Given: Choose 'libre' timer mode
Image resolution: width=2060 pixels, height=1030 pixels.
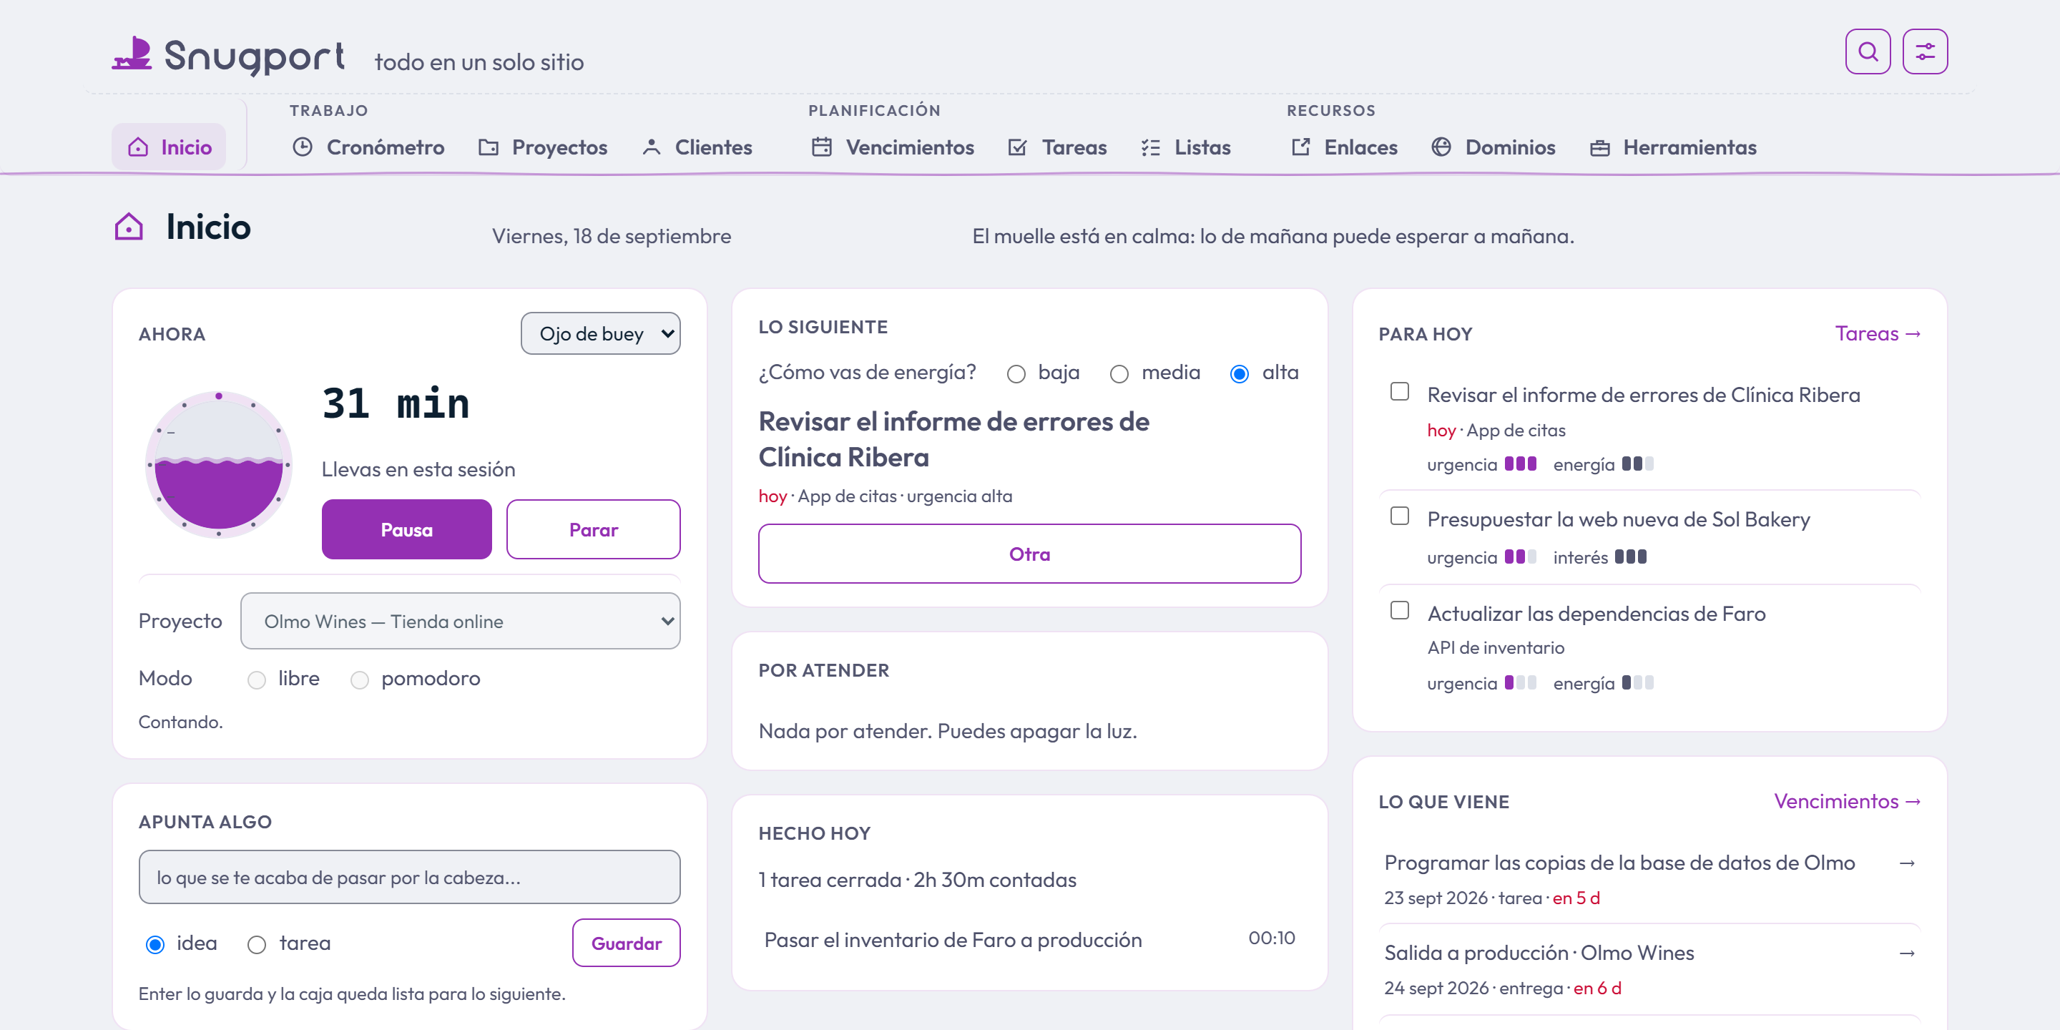Looking at the screenshot, I should click(256, 680).
